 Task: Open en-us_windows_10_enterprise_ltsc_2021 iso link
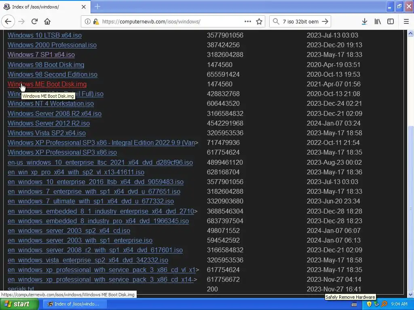click(100, 163)
